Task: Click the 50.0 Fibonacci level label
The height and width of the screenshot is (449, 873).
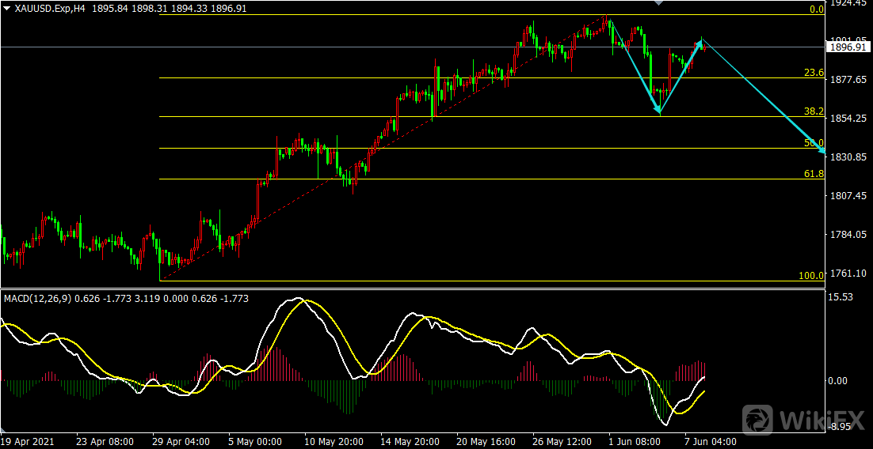Action: click(x=814, y=143)
